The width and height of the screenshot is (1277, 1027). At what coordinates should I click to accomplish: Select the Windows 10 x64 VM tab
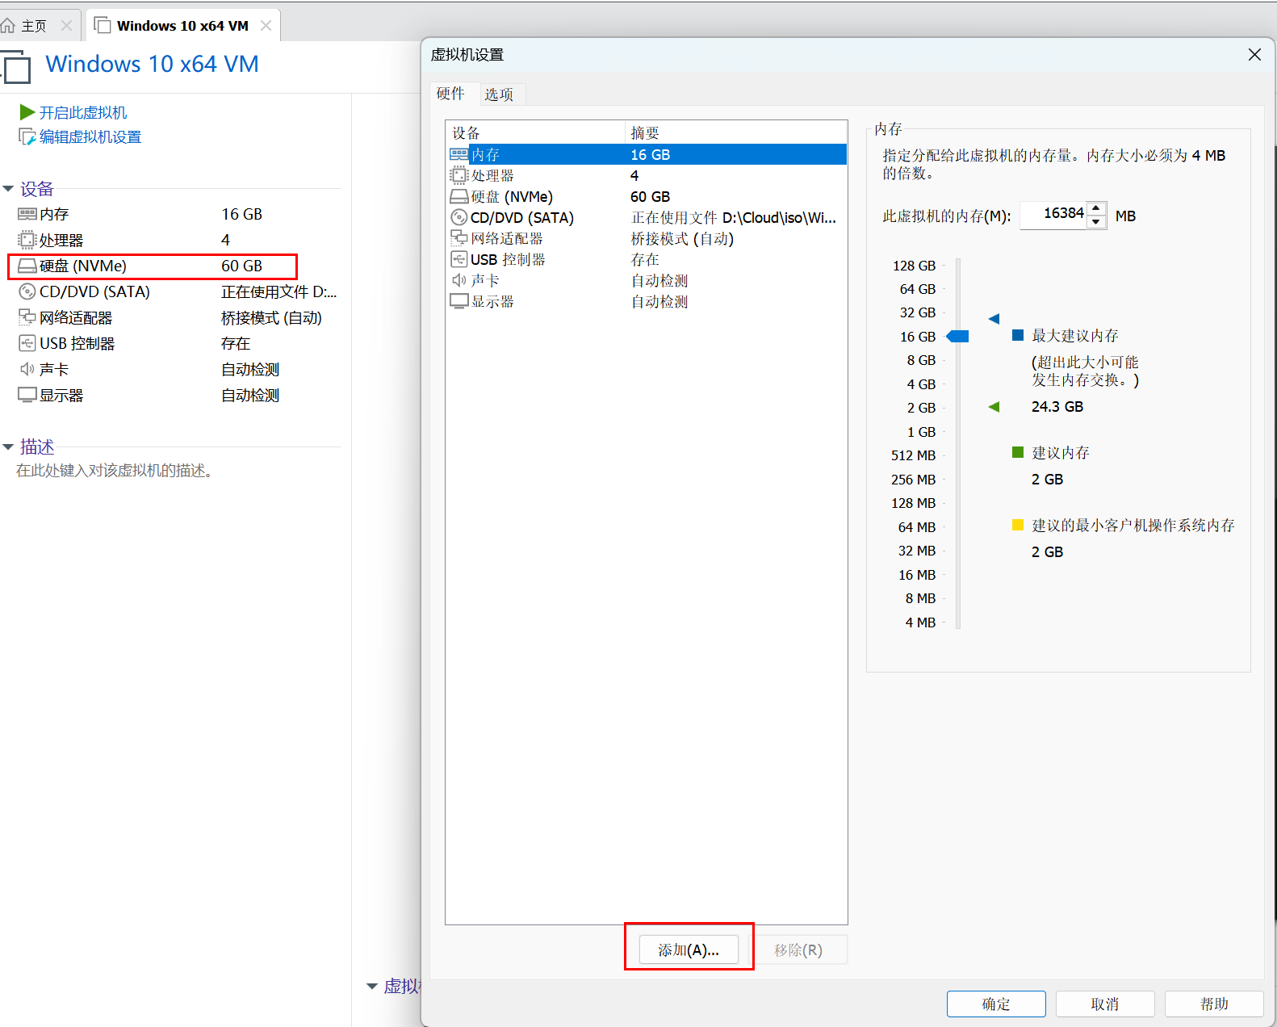click(x=182, y=26)
